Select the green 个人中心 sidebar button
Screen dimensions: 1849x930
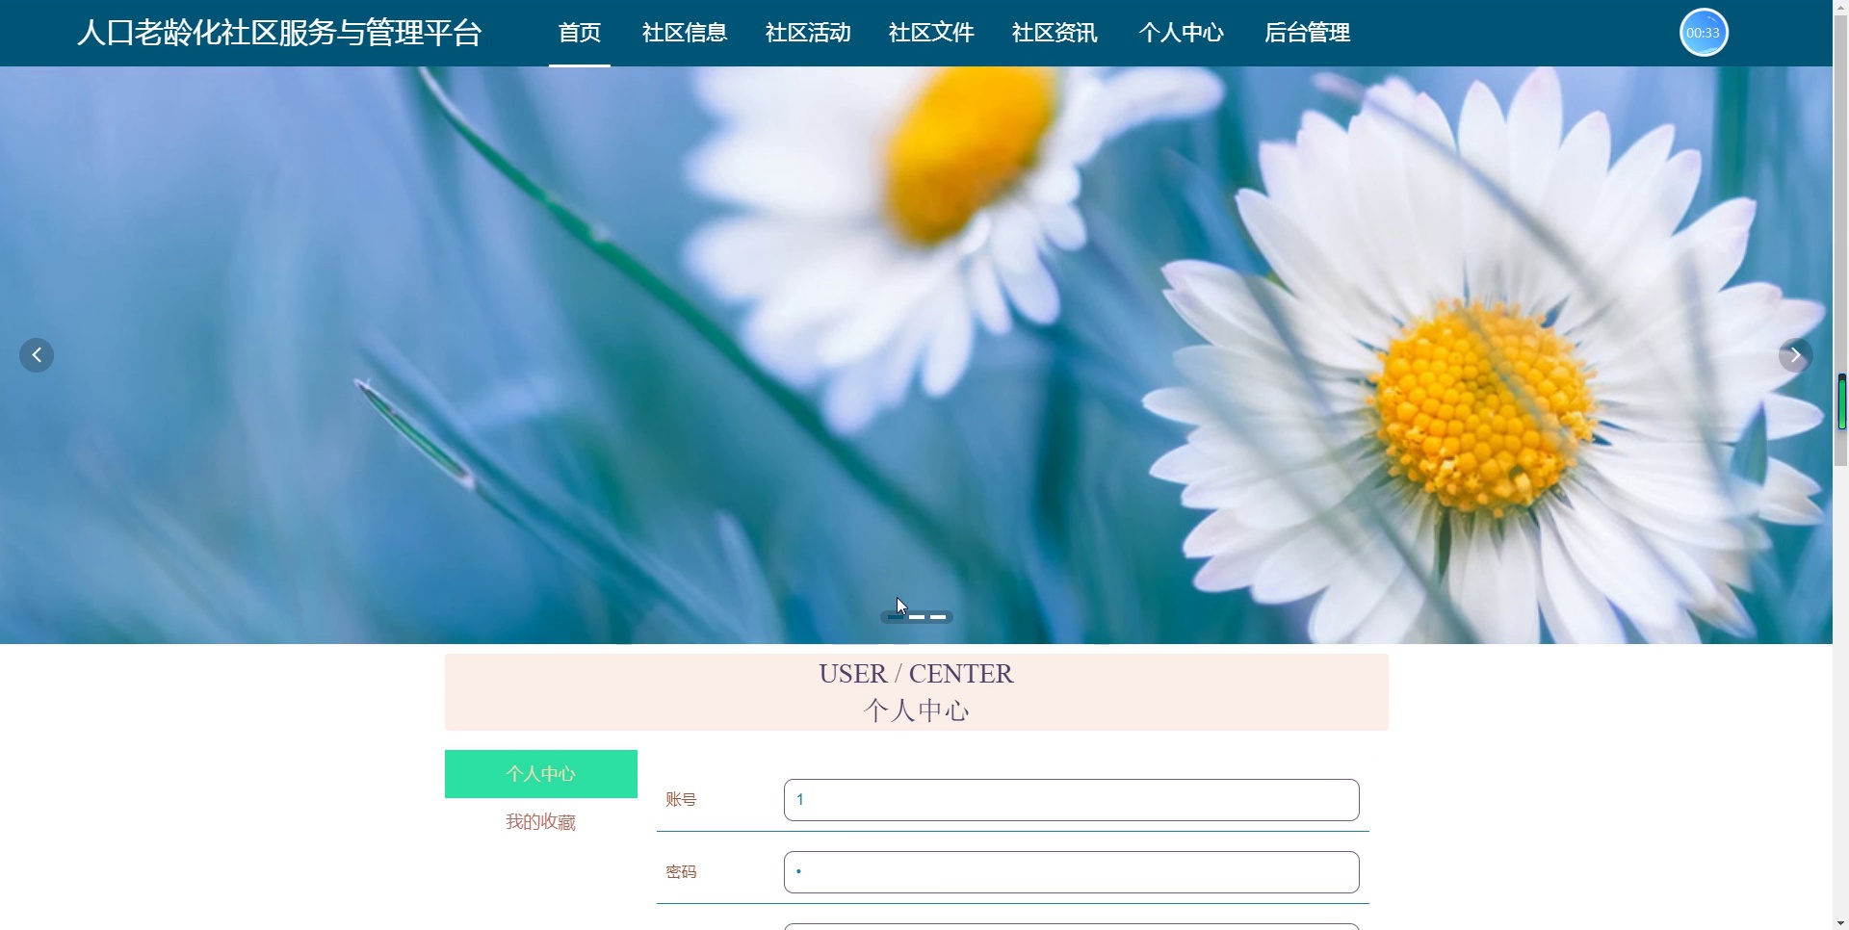coord(541,774)
